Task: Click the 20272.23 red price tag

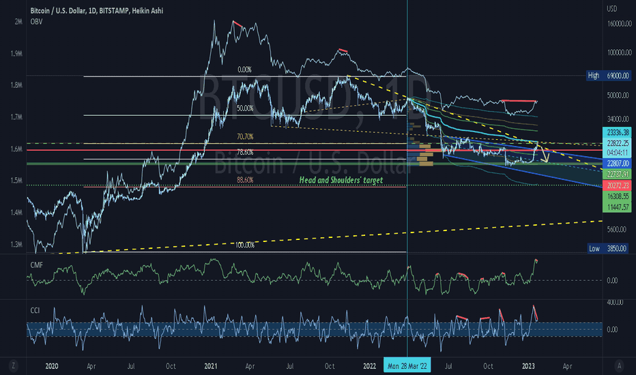Action: [618, 185]
